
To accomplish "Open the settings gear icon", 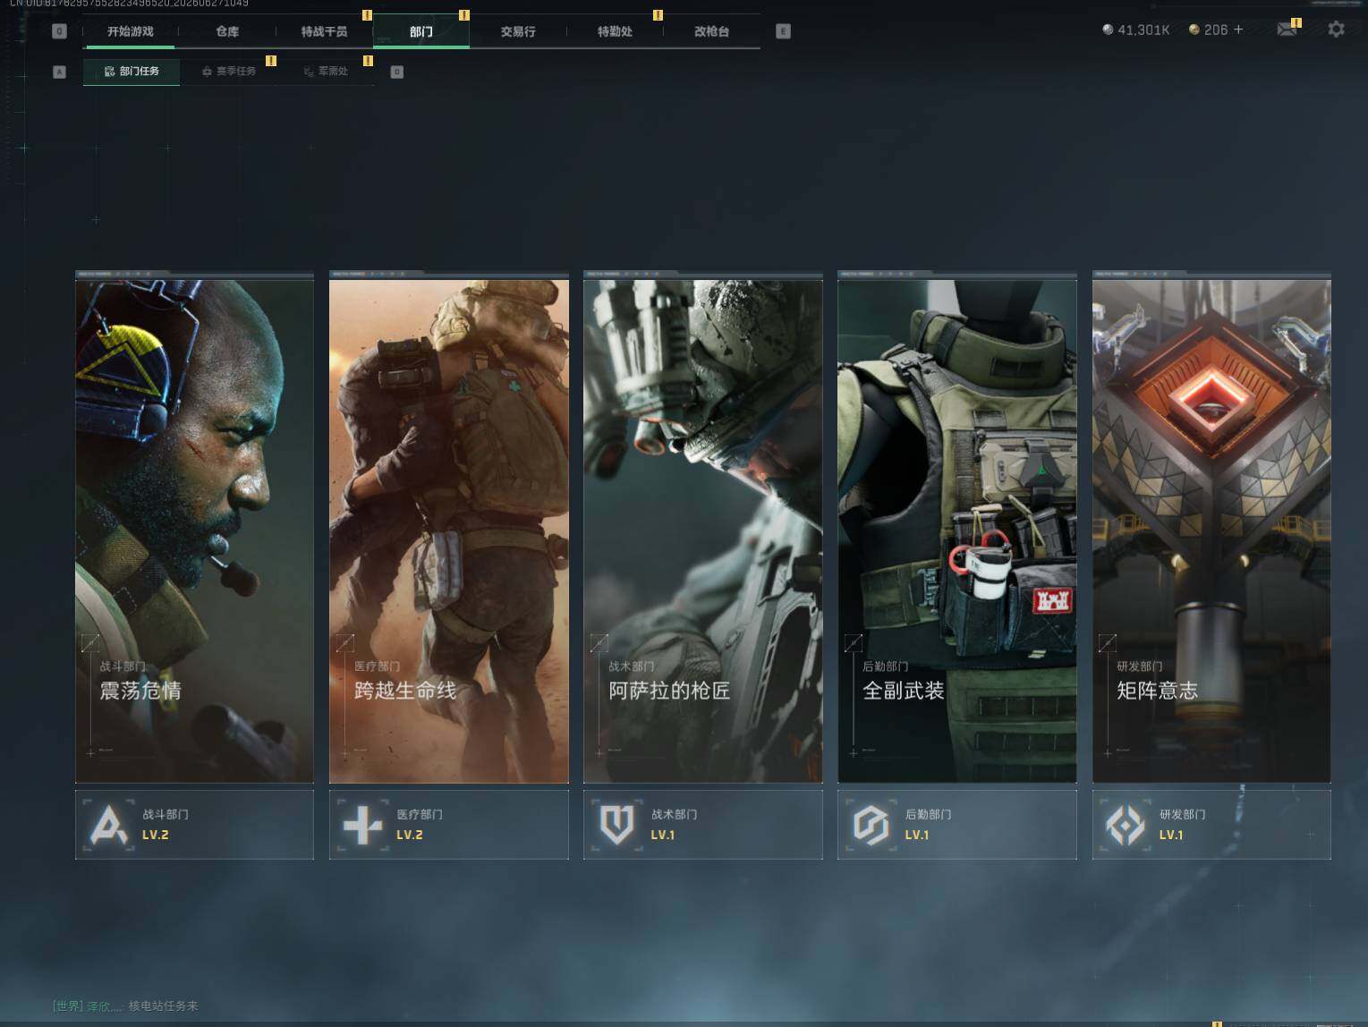I will point(1336,30).
